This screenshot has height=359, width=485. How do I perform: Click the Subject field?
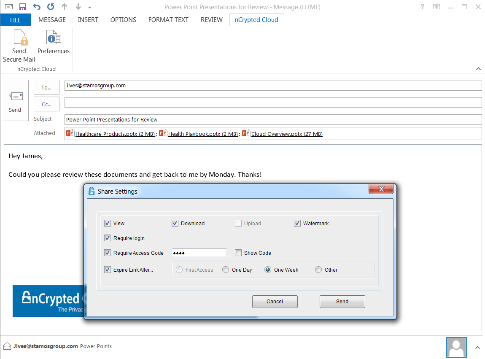[x=273, y=119]
